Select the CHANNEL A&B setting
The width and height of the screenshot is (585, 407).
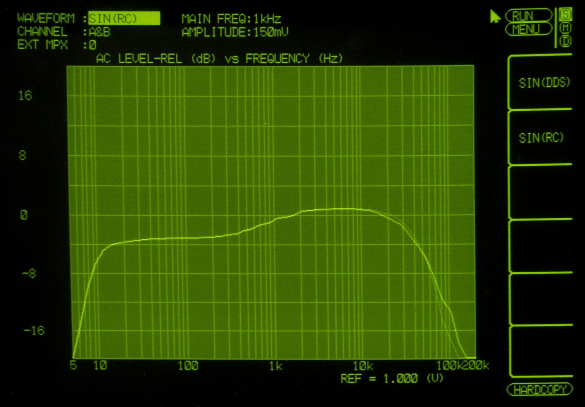[99, 32]
